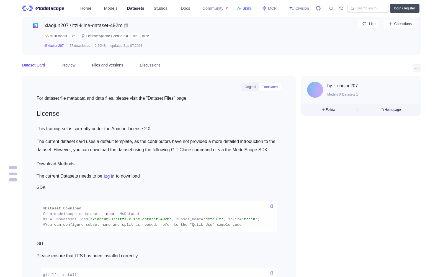Show Original language text
The image size is (443, 277).
(x=250, y=87)
